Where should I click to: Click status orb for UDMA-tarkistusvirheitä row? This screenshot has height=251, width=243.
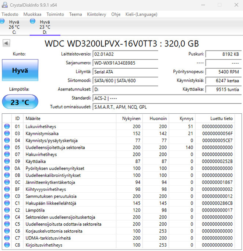(x=7, y=238)
